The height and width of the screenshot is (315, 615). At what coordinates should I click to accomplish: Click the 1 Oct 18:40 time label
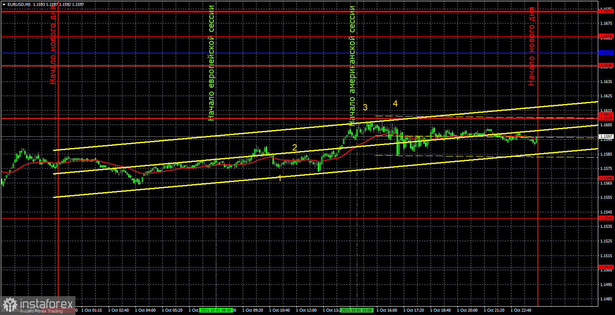pos(441,310)
